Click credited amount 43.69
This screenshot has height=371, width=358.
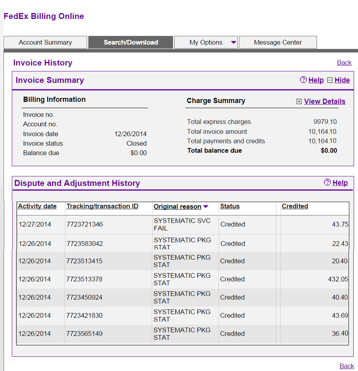click(x=340, y=315)
